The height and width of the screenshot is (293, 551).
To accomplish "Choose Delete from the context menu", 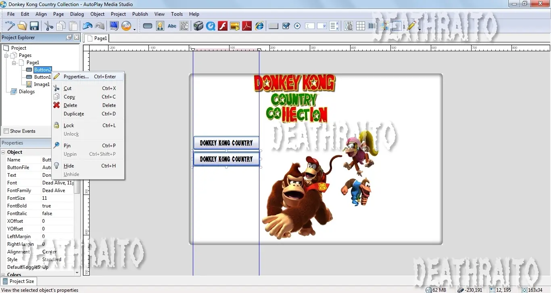I will coord(88,105).
